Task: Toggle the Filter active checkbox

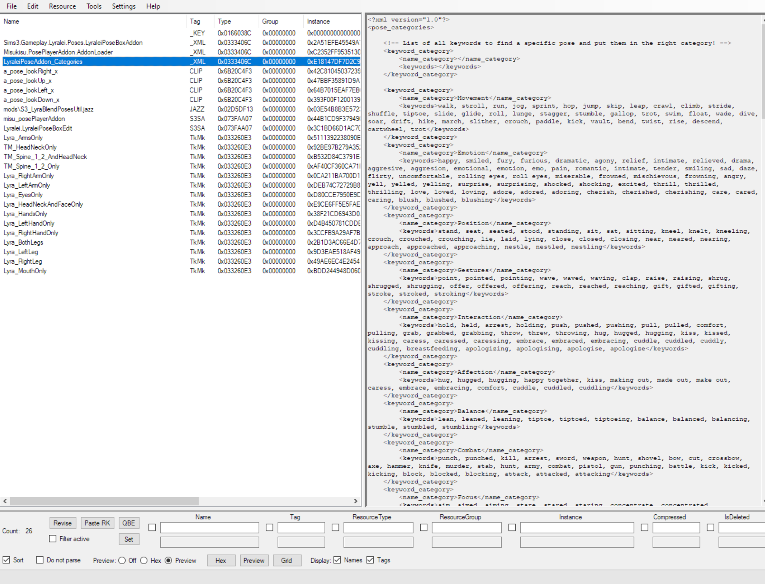Action: point(53,539)
